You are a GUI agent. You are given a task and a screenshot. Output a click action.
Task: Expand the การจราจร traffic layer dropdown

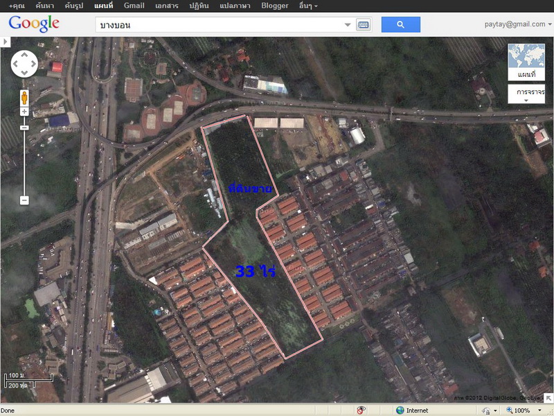[x=526, y=94]
